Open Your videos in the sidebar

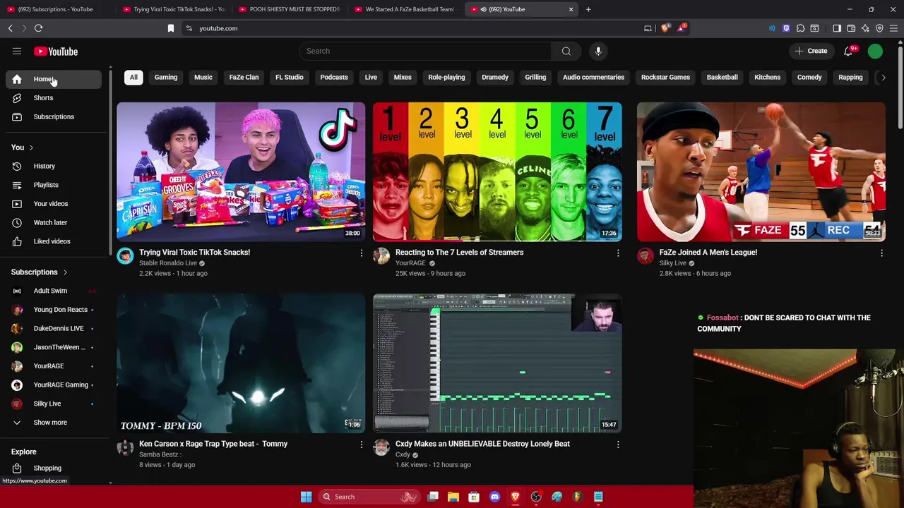tap(54, 204)
